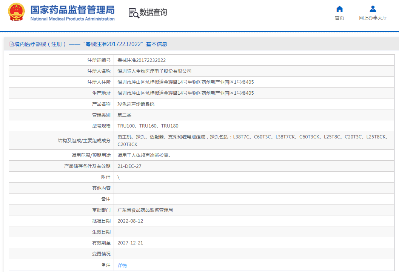
Task: Click the 网上办事大厅 label
Action: pyautogui.click(x=373, y=18)
